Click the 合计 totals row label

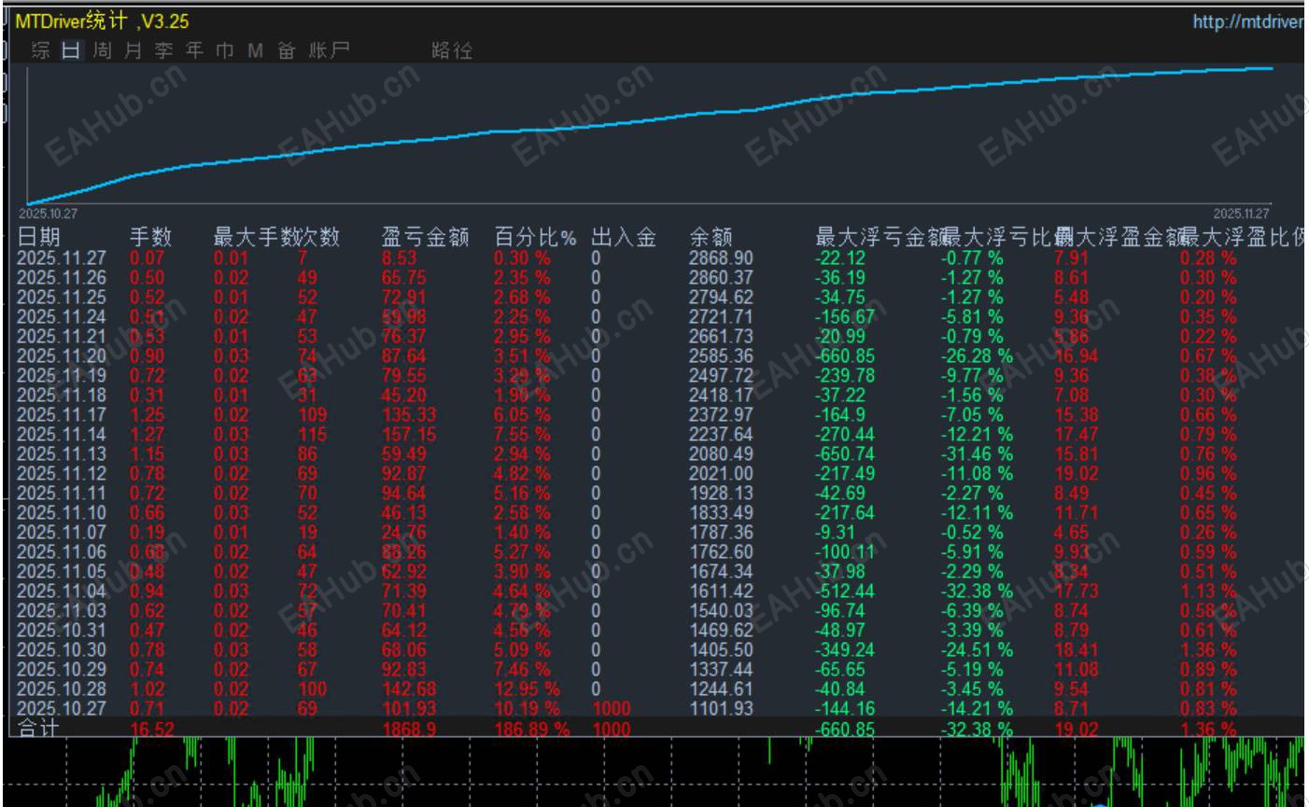tap(38, 729)
